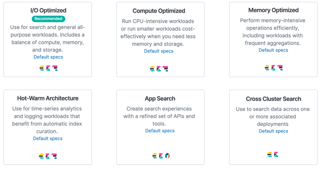The height and width of the screenshot is (169, 323).
Task: Select the Cross Cluster Search title
Action: 273,99
